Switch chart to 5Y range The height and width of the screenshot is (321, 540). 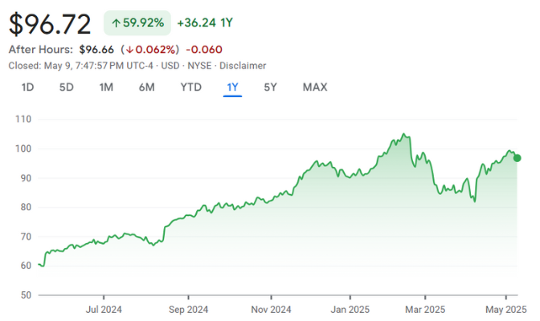(270, 87)
